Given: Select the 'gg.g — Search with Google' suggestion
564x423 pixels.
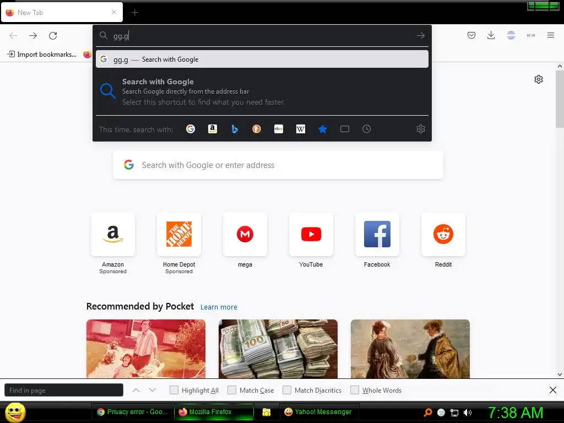Looking at the screenshot, I should pos(262,59).
